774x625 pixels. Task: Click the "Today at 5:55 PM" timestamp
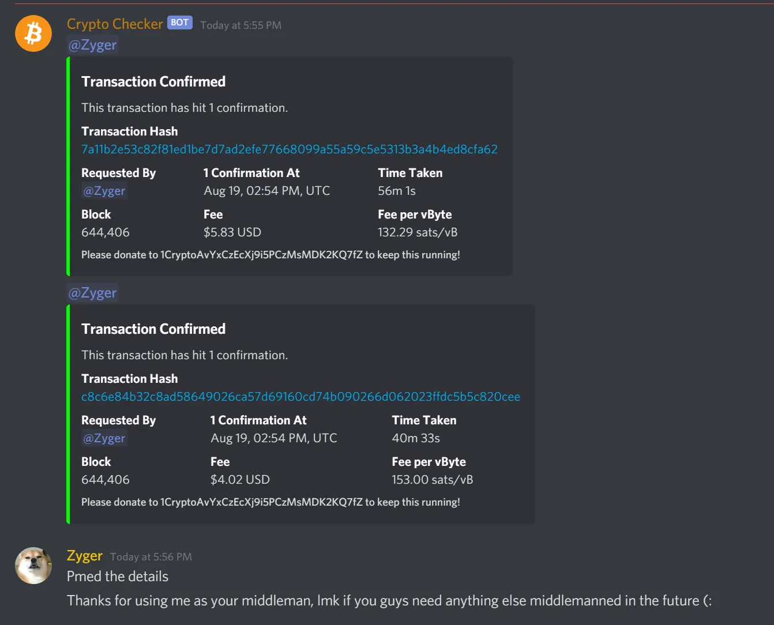point(241,25)
